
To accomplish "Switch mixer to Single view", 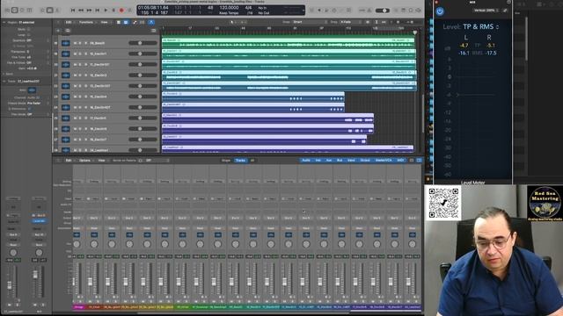I will (x=226, y=161).
